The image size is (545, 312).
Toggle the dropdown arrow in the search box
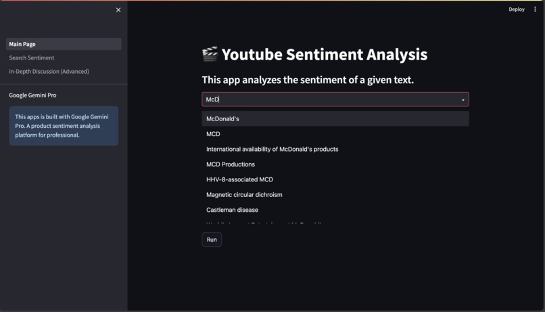[463, 99]
